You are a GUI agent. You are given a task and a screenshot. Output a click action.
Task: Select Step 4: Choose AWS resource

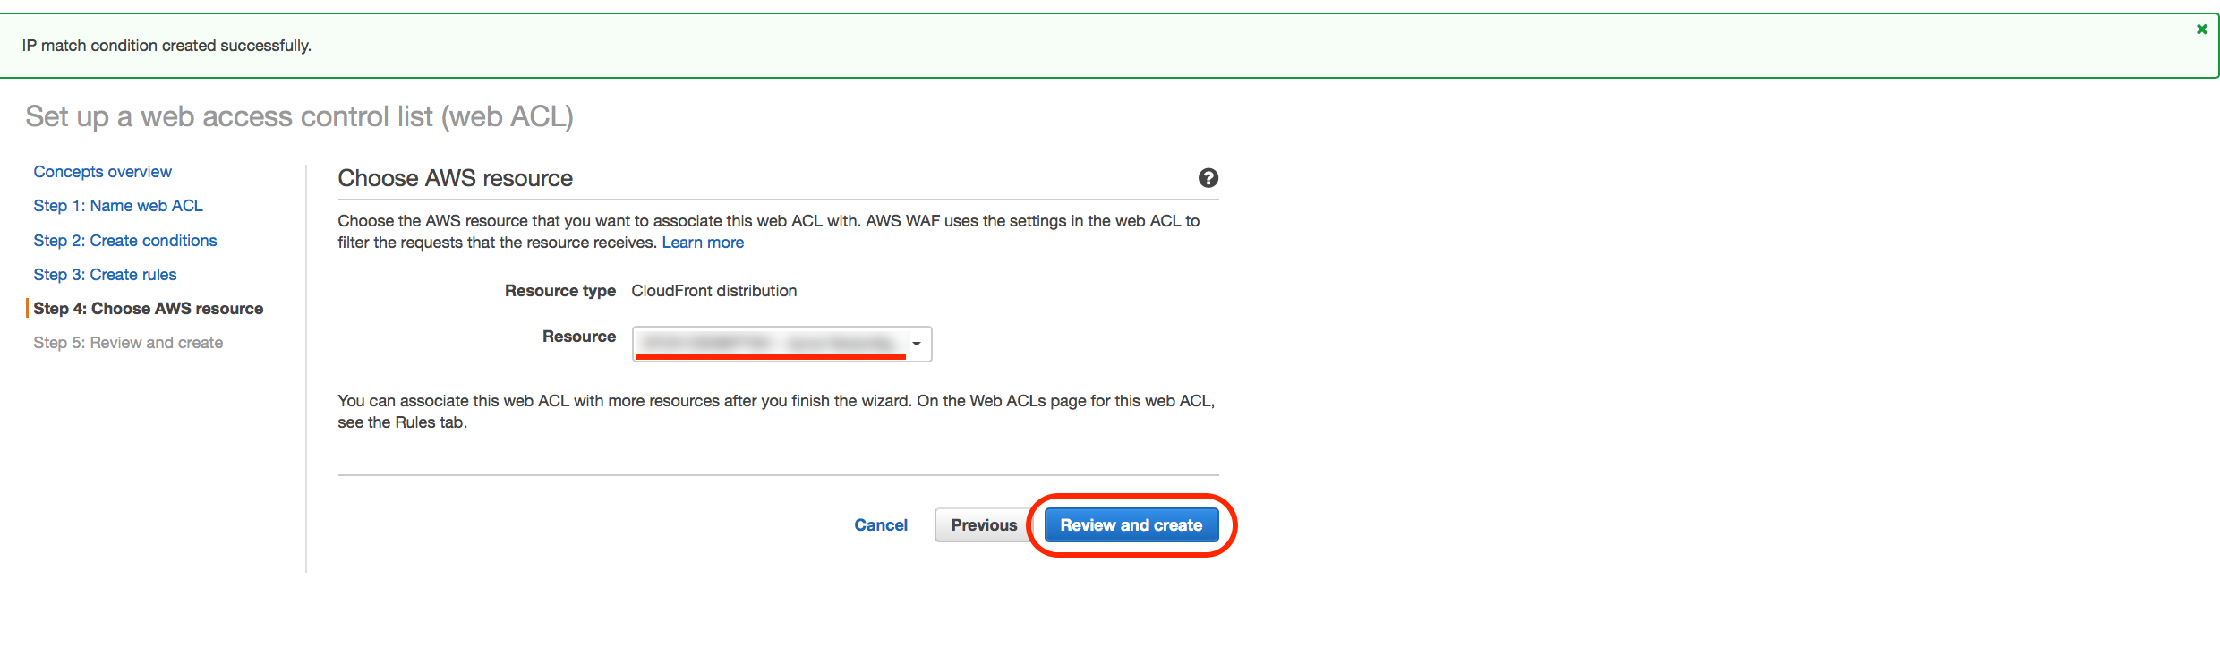pos(149,308)
